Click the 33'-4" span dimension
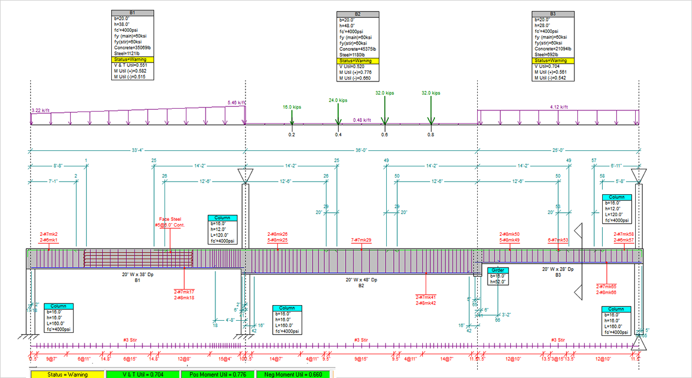This screenshot has height=378, width=692. pos(138,151)
